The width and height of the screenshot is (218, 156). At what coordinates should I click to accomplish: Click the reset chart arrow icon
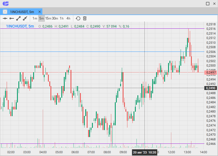tap(78, 18)
